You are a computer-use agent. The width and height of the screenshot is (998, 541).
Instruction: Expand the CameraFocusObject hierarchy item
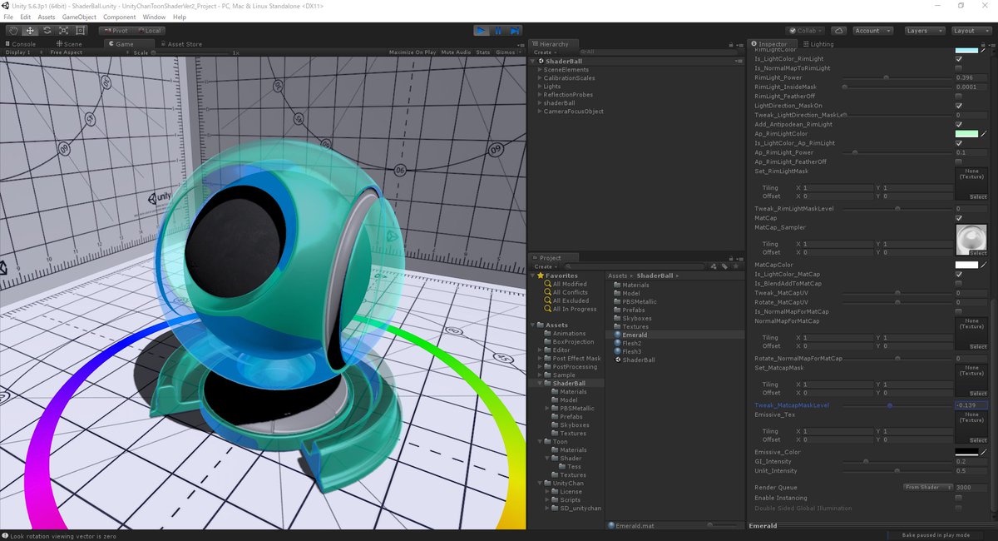click(539, 112)
